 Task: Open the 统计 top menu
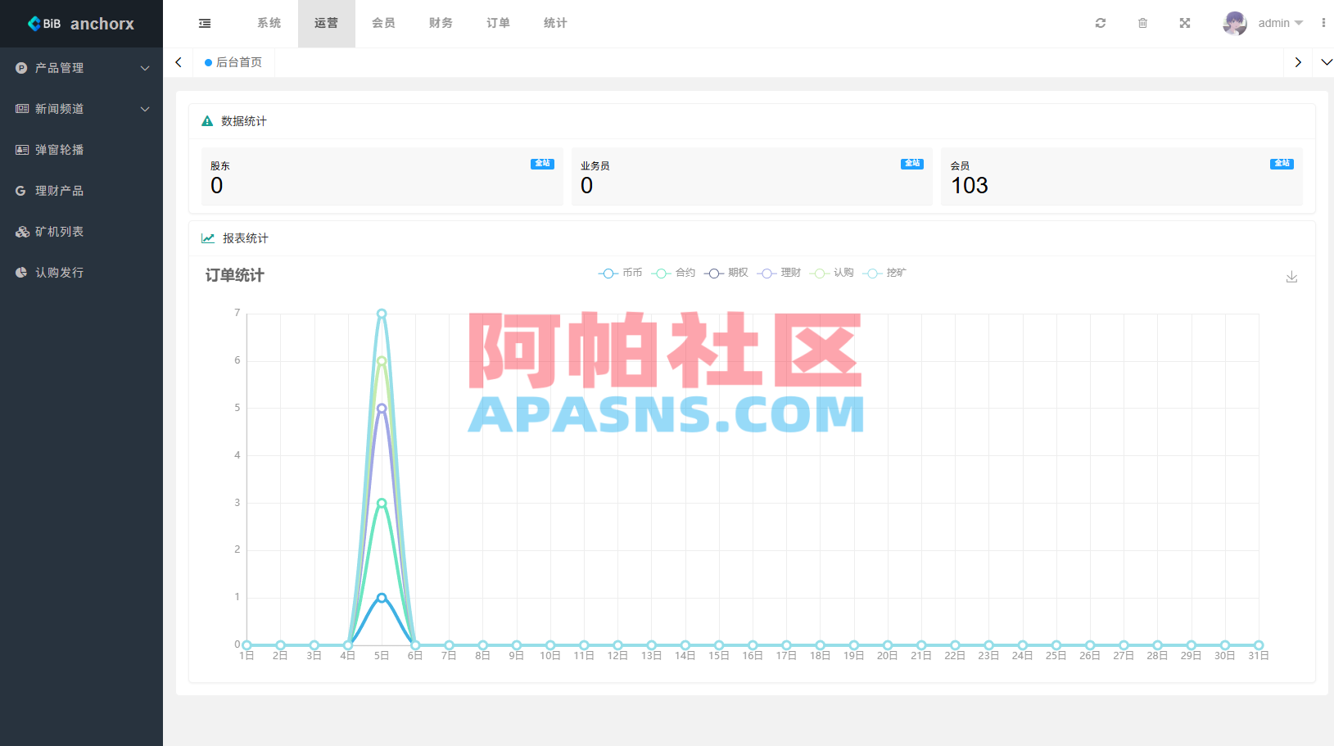click(x=555, y=23)
